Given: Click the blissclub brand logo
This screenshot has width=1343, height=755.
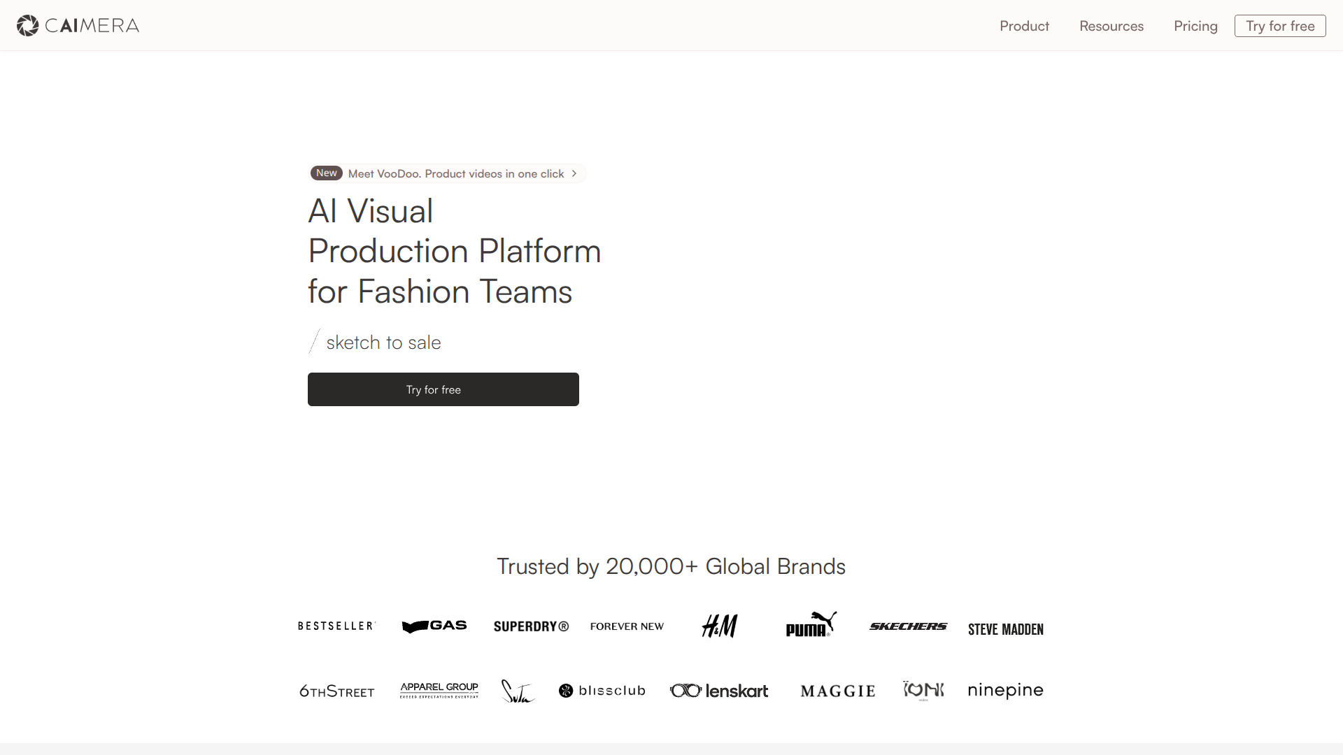Looking at the screenshot, I should tap(602, 691).
